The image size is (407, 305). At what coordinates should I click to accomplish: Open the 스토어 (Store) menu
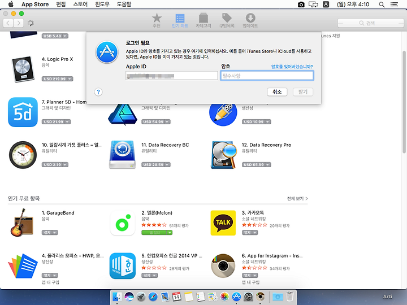(80, 5)
